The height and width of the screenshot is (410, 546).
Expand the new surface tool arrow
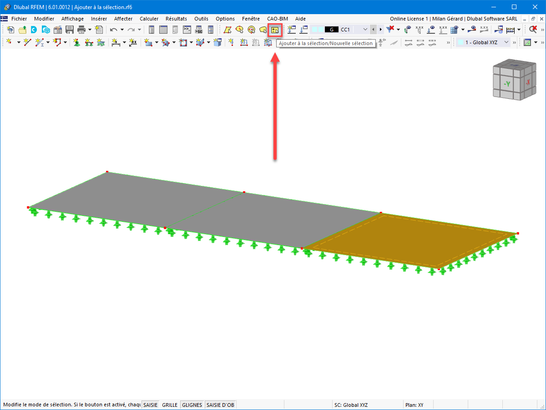point(157,42)
